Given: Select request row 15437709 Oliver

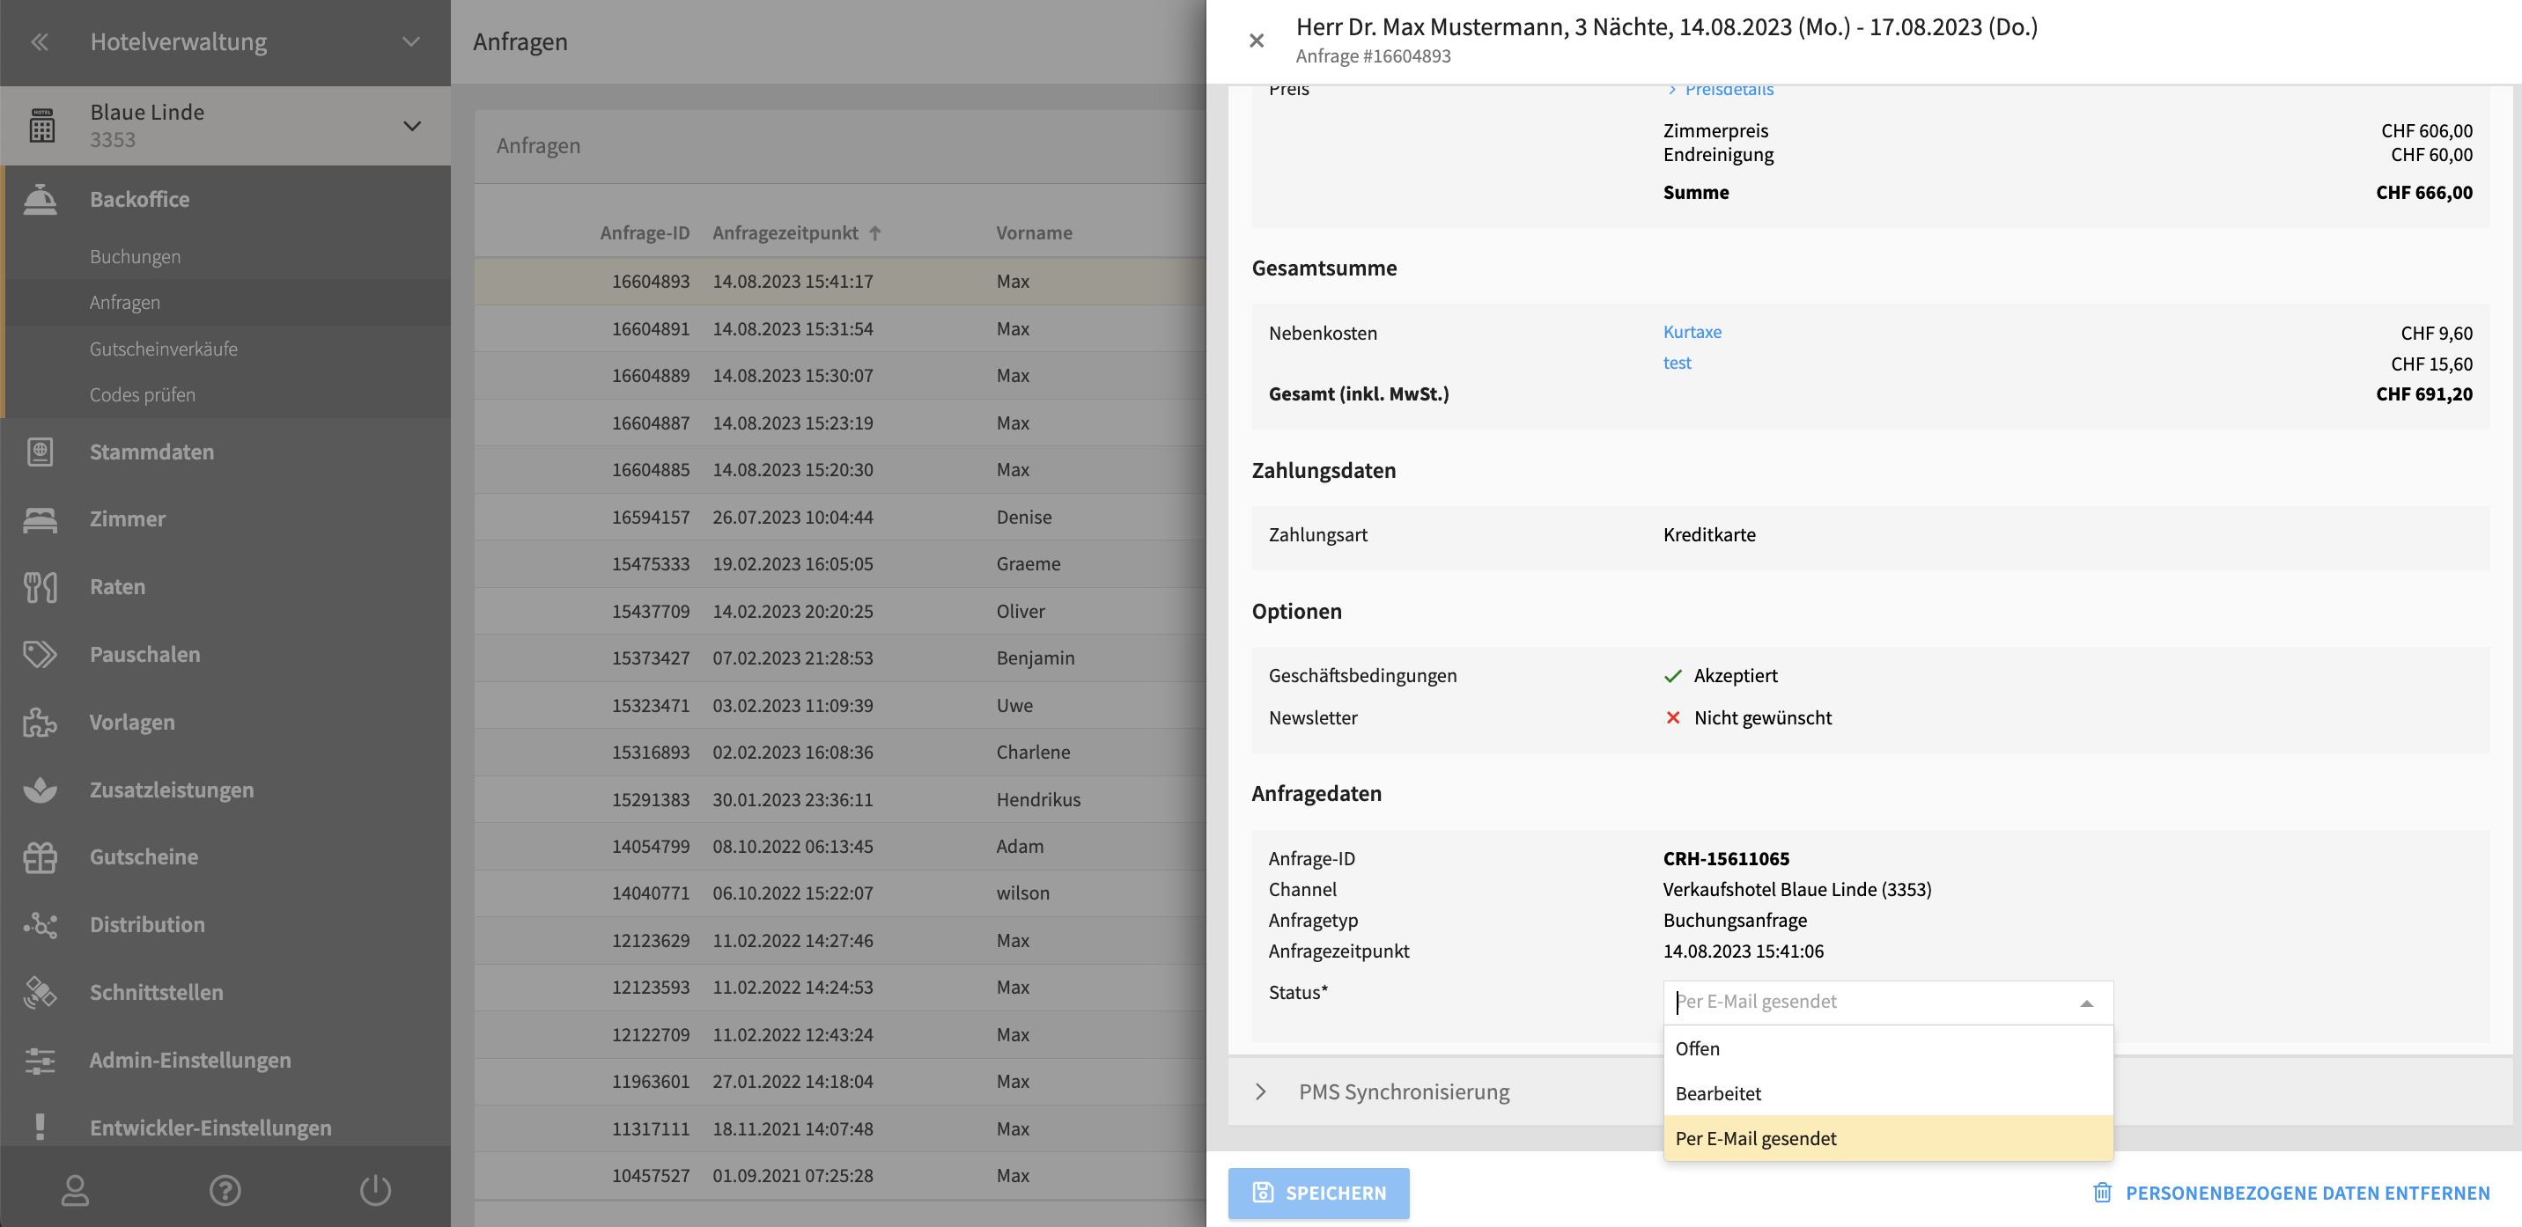Looking at the screenshot, I should pyautogui.click(x=840, y=611).
